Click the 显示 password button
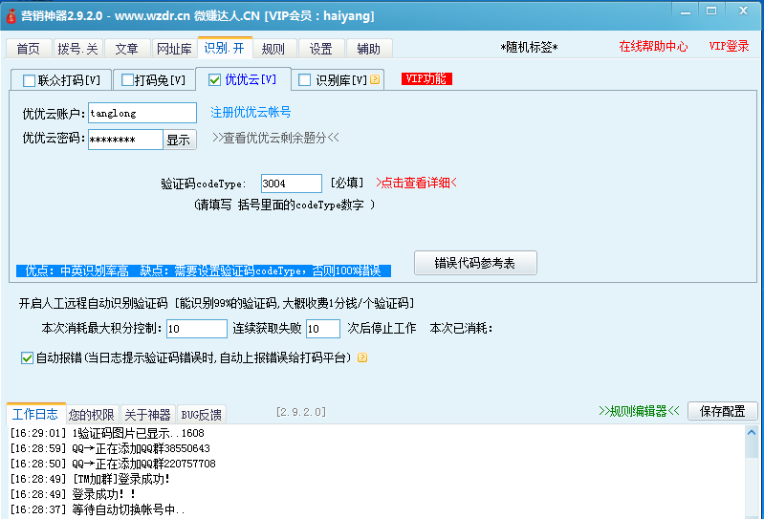Screen dimensions: 764x519 pos(179,140)
